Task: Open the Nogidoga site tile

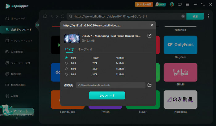Action: (181, 99)
